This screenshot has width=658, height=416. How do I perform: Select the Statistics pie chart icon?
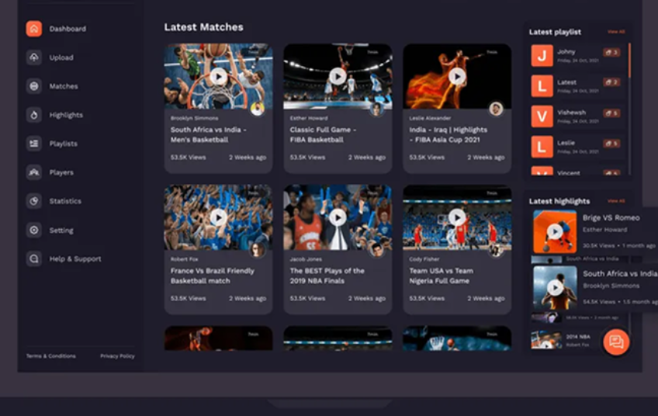34,201
